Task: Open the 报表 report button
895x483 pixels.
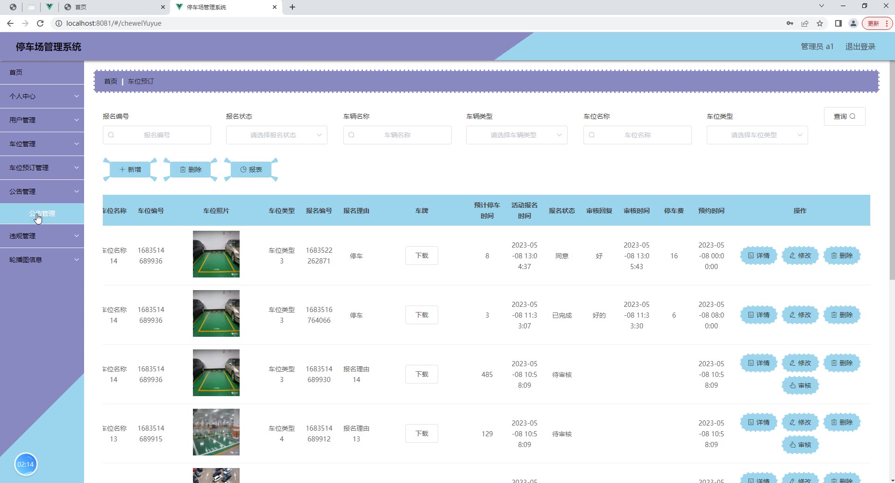Action: pyautogui.click(x=251, y=170)
